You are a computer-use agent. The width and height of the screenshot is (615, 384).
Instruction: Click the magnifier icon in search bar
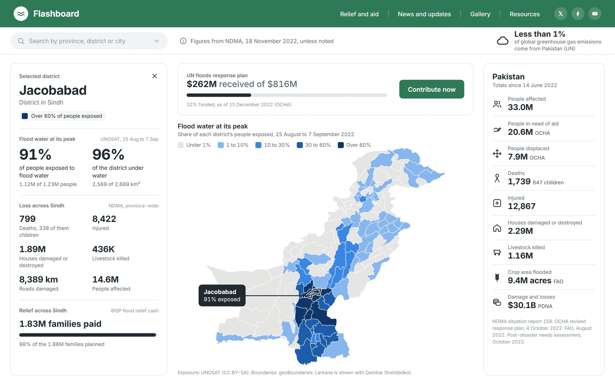[x=21, y=41]
